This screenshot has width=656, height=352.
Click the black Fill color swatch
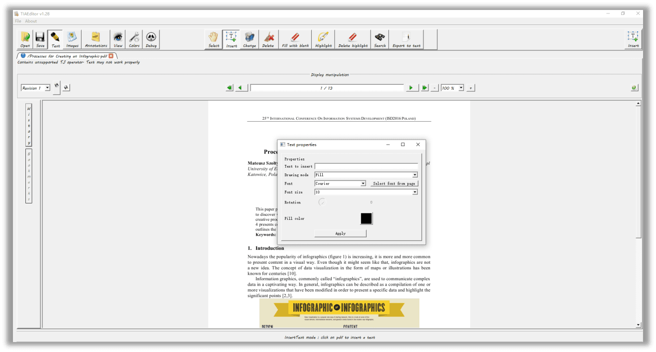[x=366, y=218]
